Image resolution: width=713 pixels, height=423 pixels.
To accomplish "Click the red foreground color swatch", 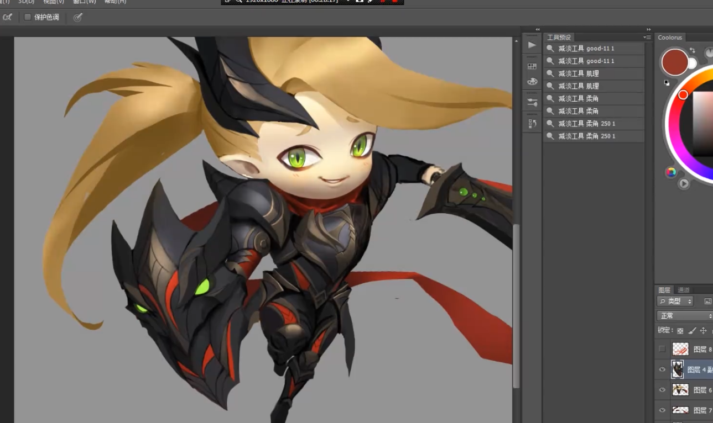I will pyautogui.click(x=675, y=62).
